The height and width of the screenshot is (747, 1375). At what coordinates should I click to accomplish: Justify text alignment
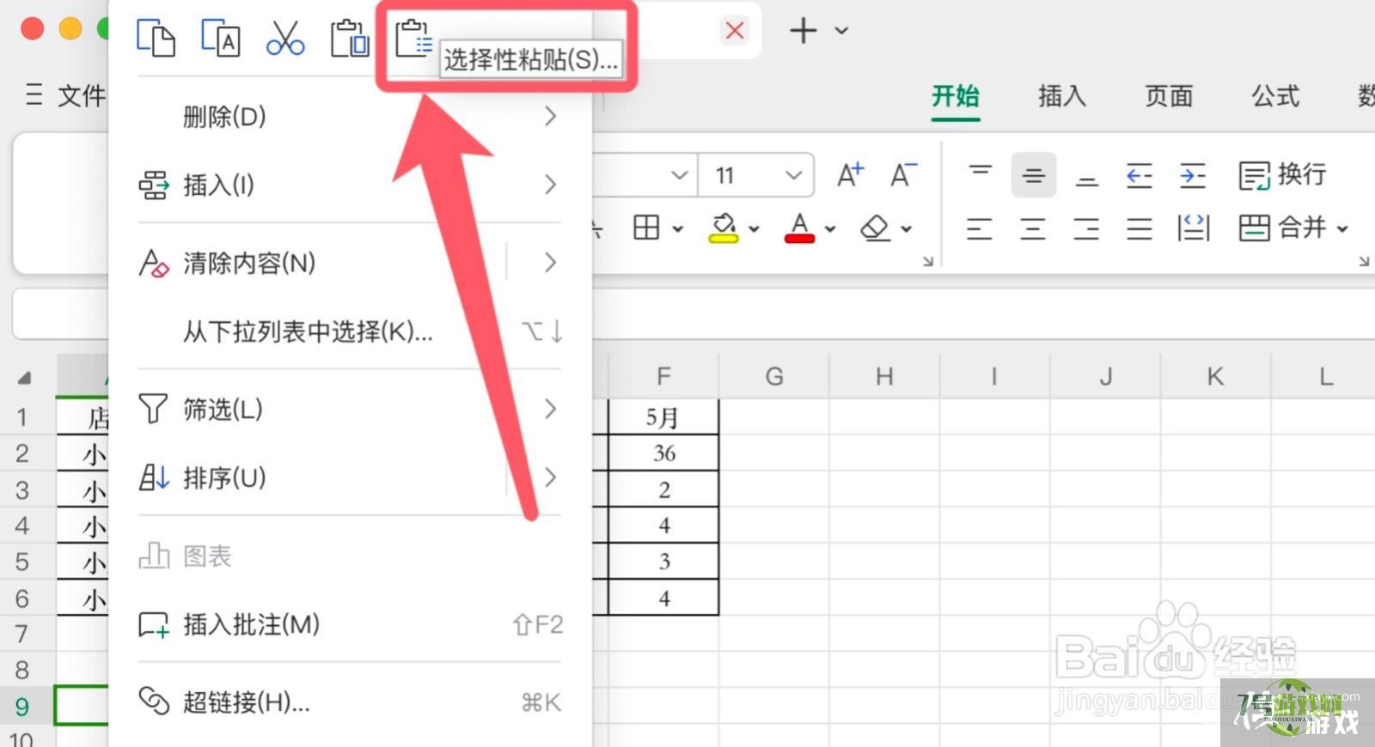(x=1140, y=228)
